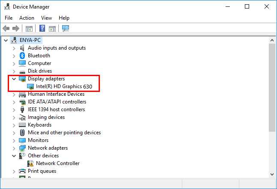Click the vertical scrollbar thumb
The image size is (277, 189).
click(272, 88)
